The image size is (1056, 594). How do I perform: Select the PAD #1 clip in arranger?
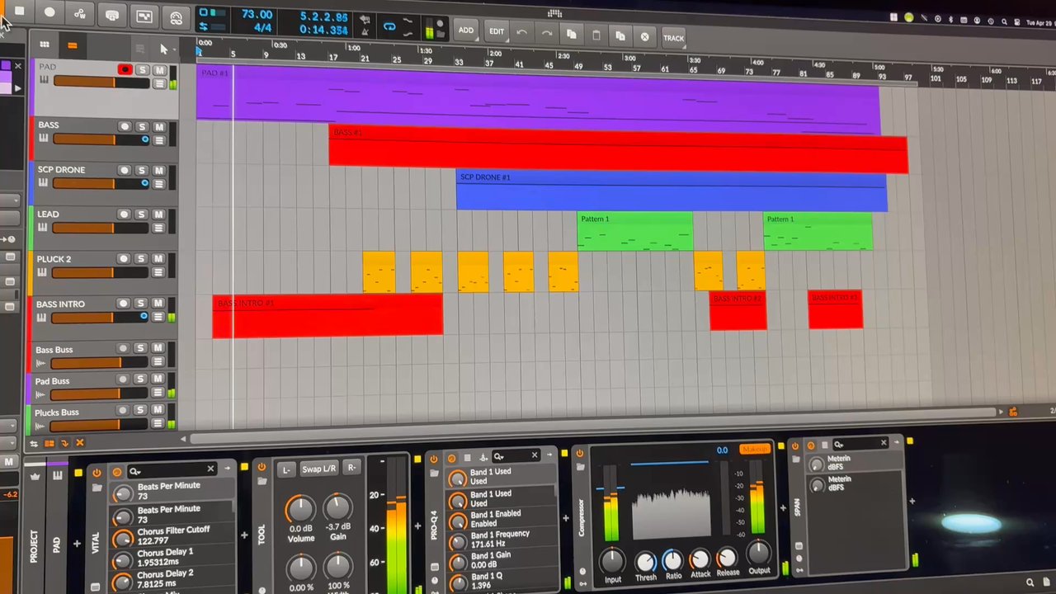[538, 99]
